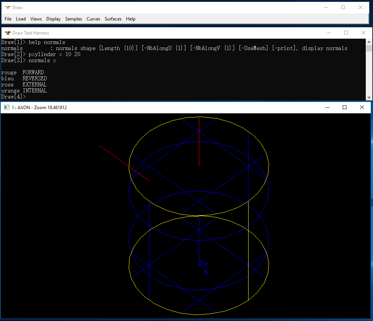The image size is (373, 321).
Task: Click the console scrollbar up arrow
Action: 369,42
